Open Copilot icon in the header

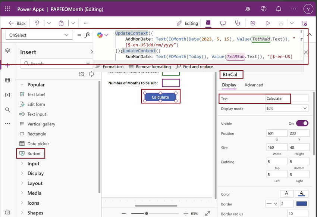[263, 9]
